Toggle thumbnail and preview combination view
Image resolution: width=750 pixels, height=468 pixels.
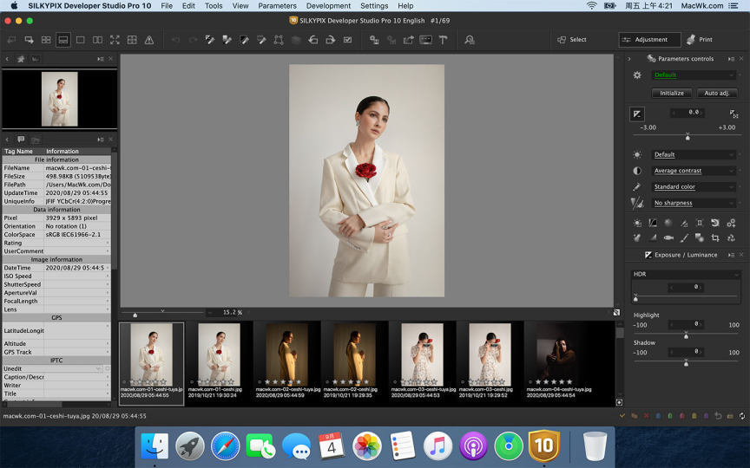(x=62, y=40)
